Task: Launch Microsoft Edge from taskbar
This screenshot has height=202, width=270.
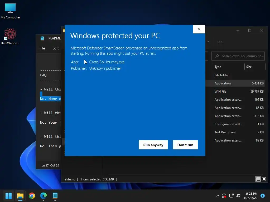Action: pyautogui.click(x=44, y=196)
